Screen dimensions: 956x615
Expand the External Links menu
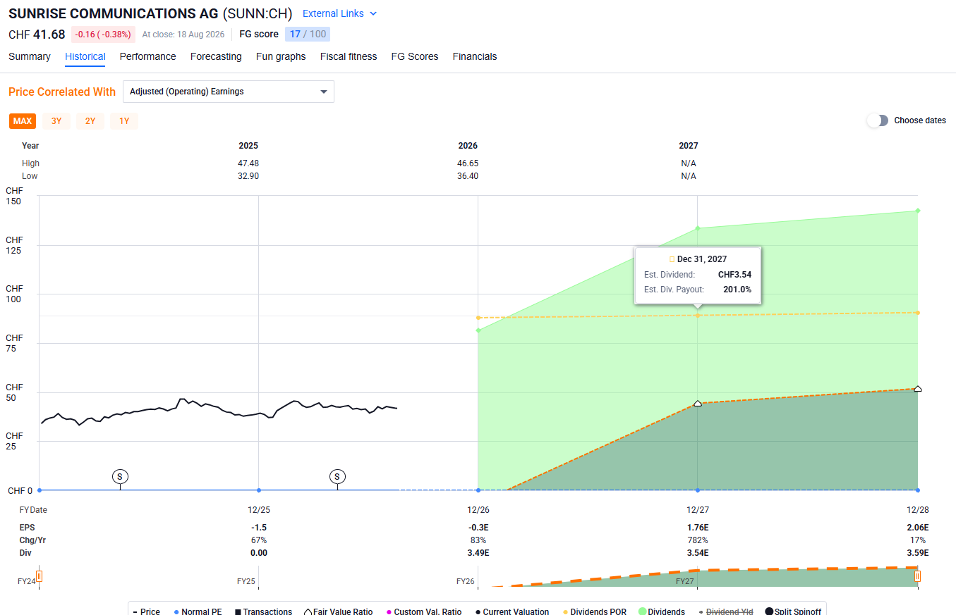pos(339,13)
